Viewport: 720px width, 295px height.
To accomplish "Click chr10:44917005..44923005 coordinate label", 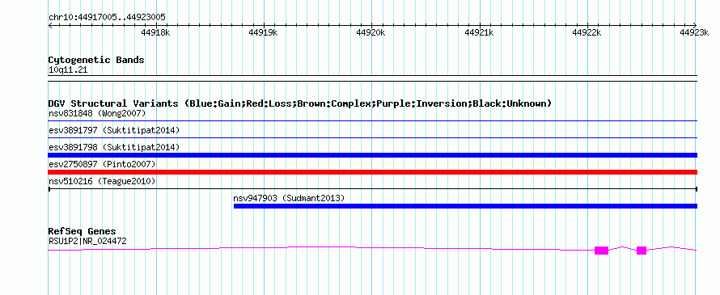I will (107, 18).
